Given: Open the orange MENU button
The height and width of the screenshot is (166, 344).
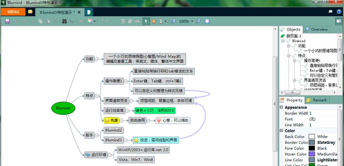Looking at the screenshot, I should coord(13,12).
